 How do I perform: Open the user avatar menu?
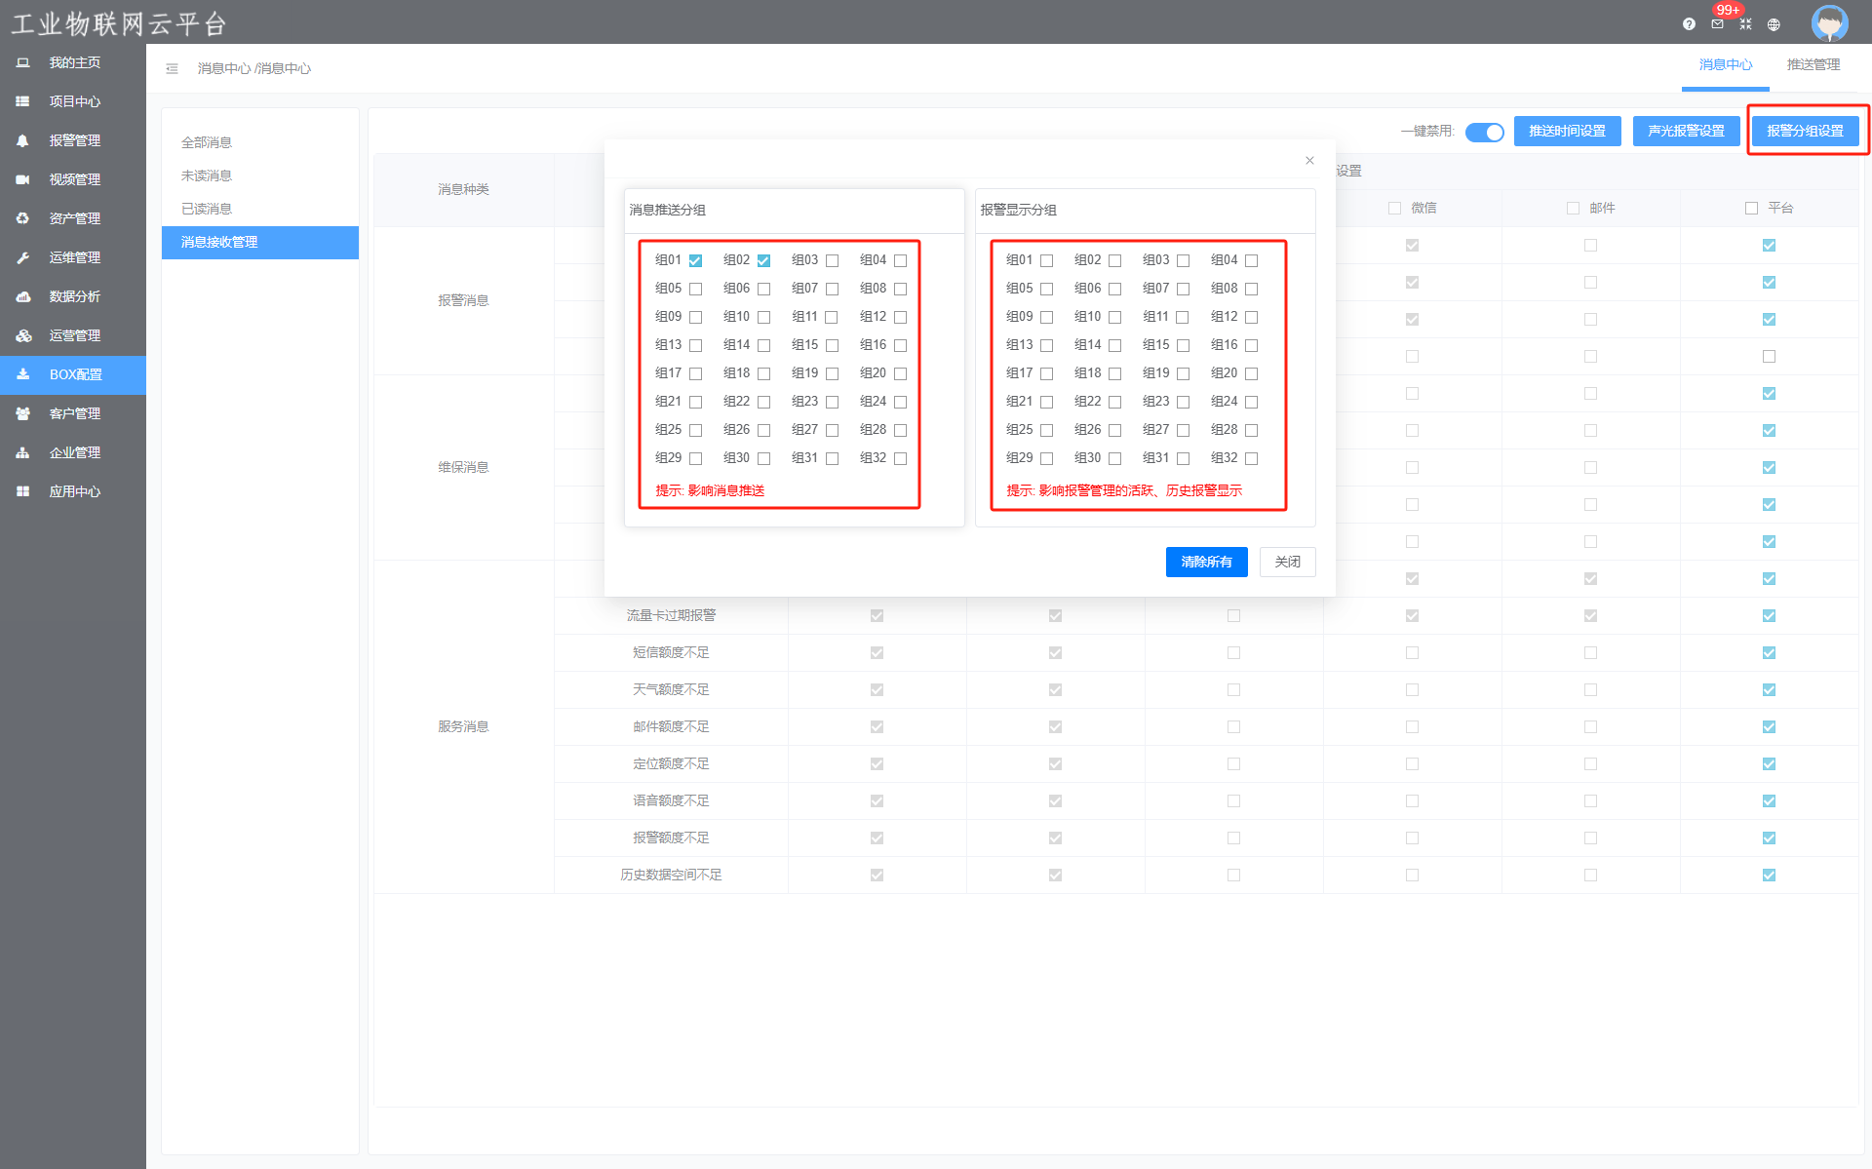1829,22
